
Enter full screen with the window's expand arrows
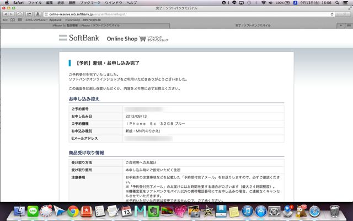coord(350,8)
